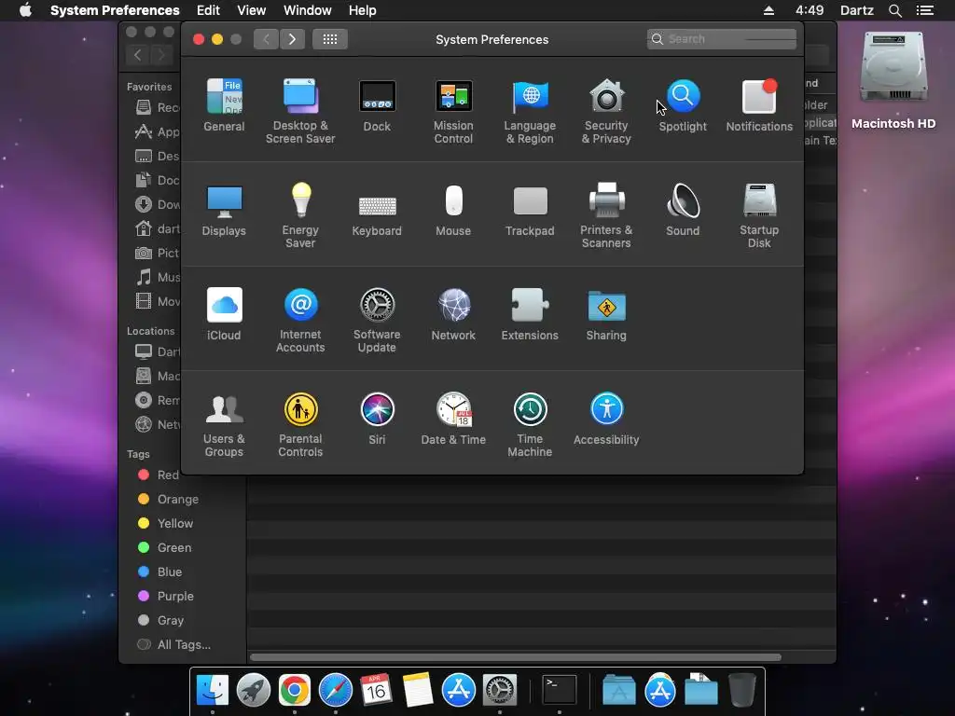Select the Macintosh HD desktop drive

click(893, 79)
